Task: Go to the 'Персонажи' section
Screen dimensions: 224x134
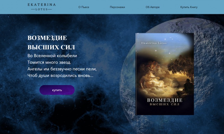Action: point(117,7)
